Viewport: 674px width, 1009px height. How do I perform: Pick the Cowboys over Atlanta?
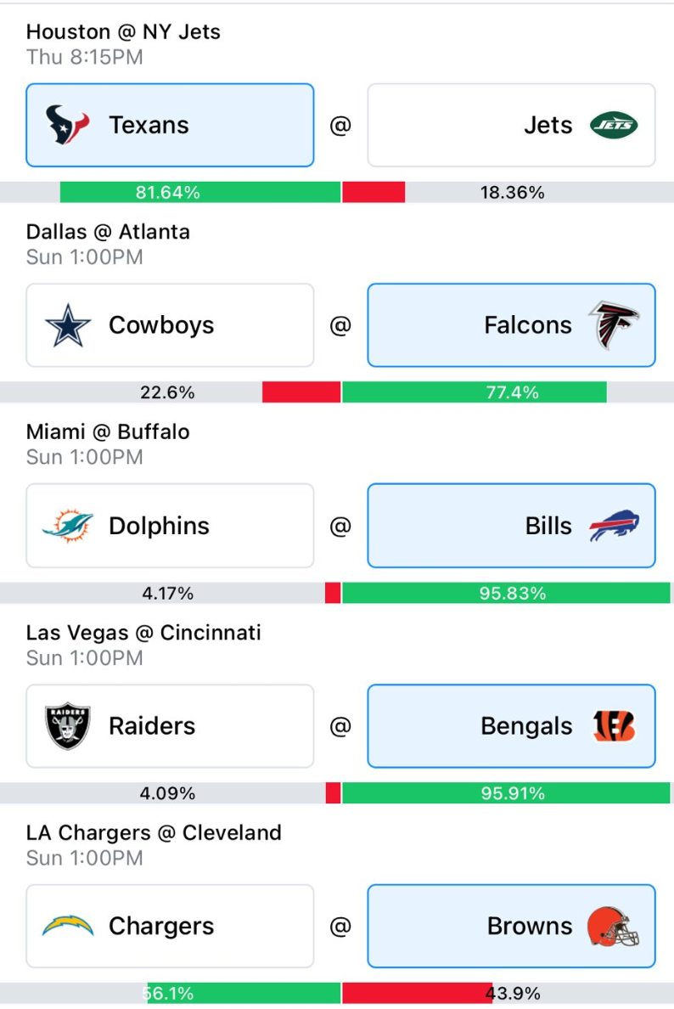coord(170,325)
